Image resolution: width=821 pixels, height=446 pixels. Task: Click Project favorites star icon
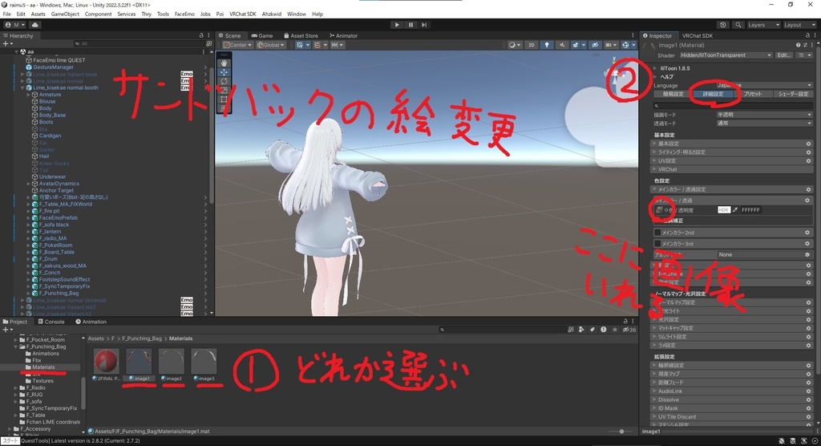[x=614, y=330]
